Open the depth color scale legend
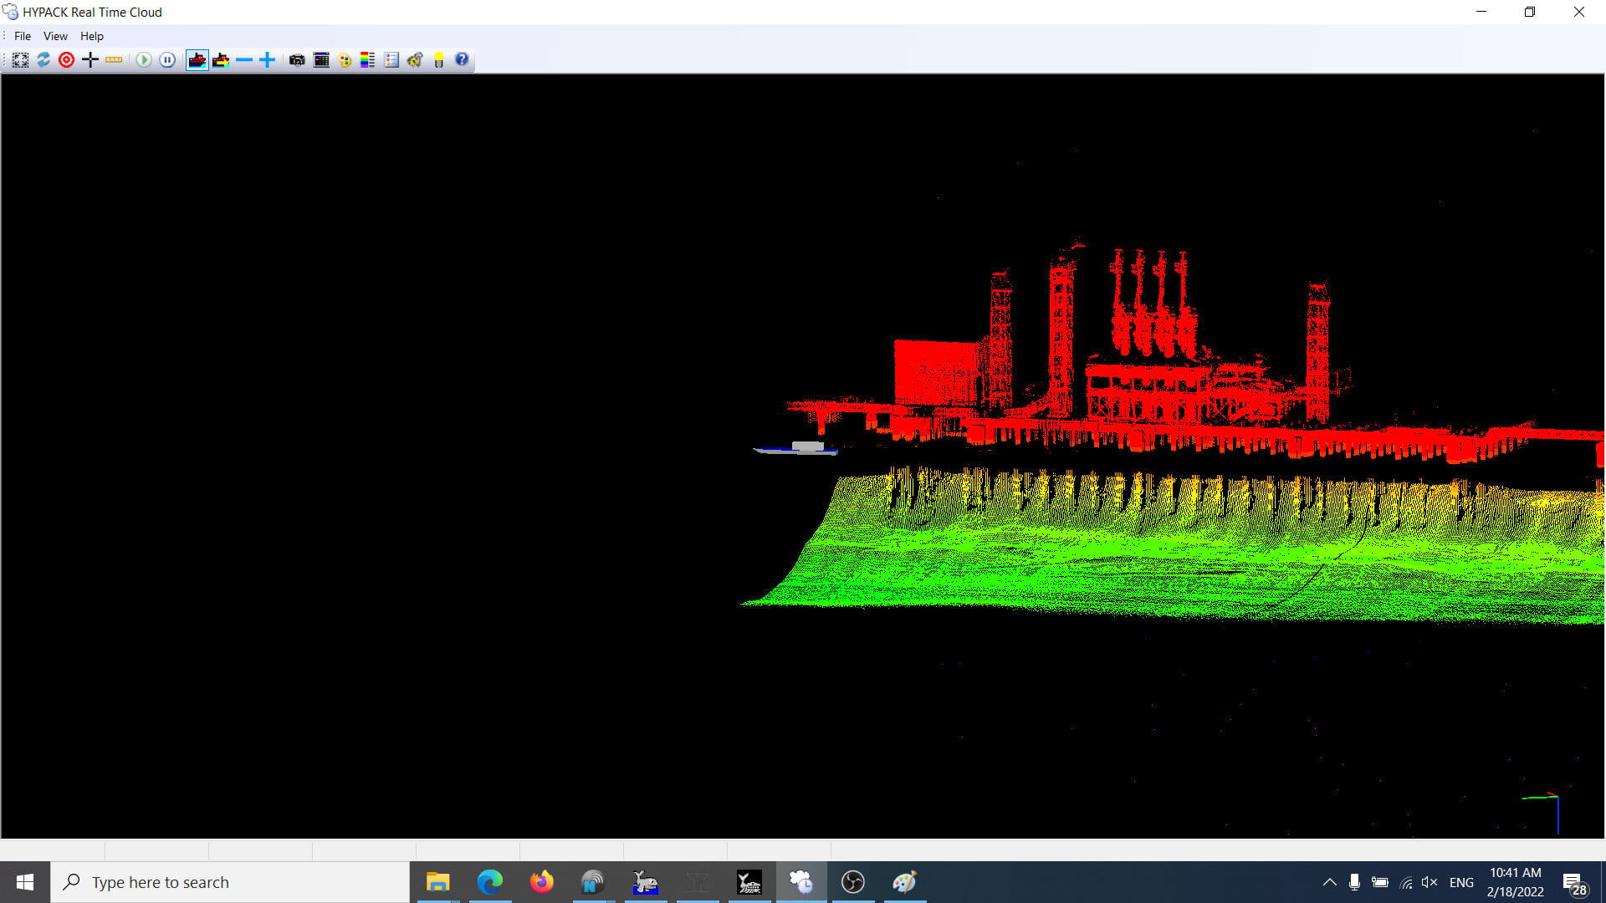 coord(367,59)
